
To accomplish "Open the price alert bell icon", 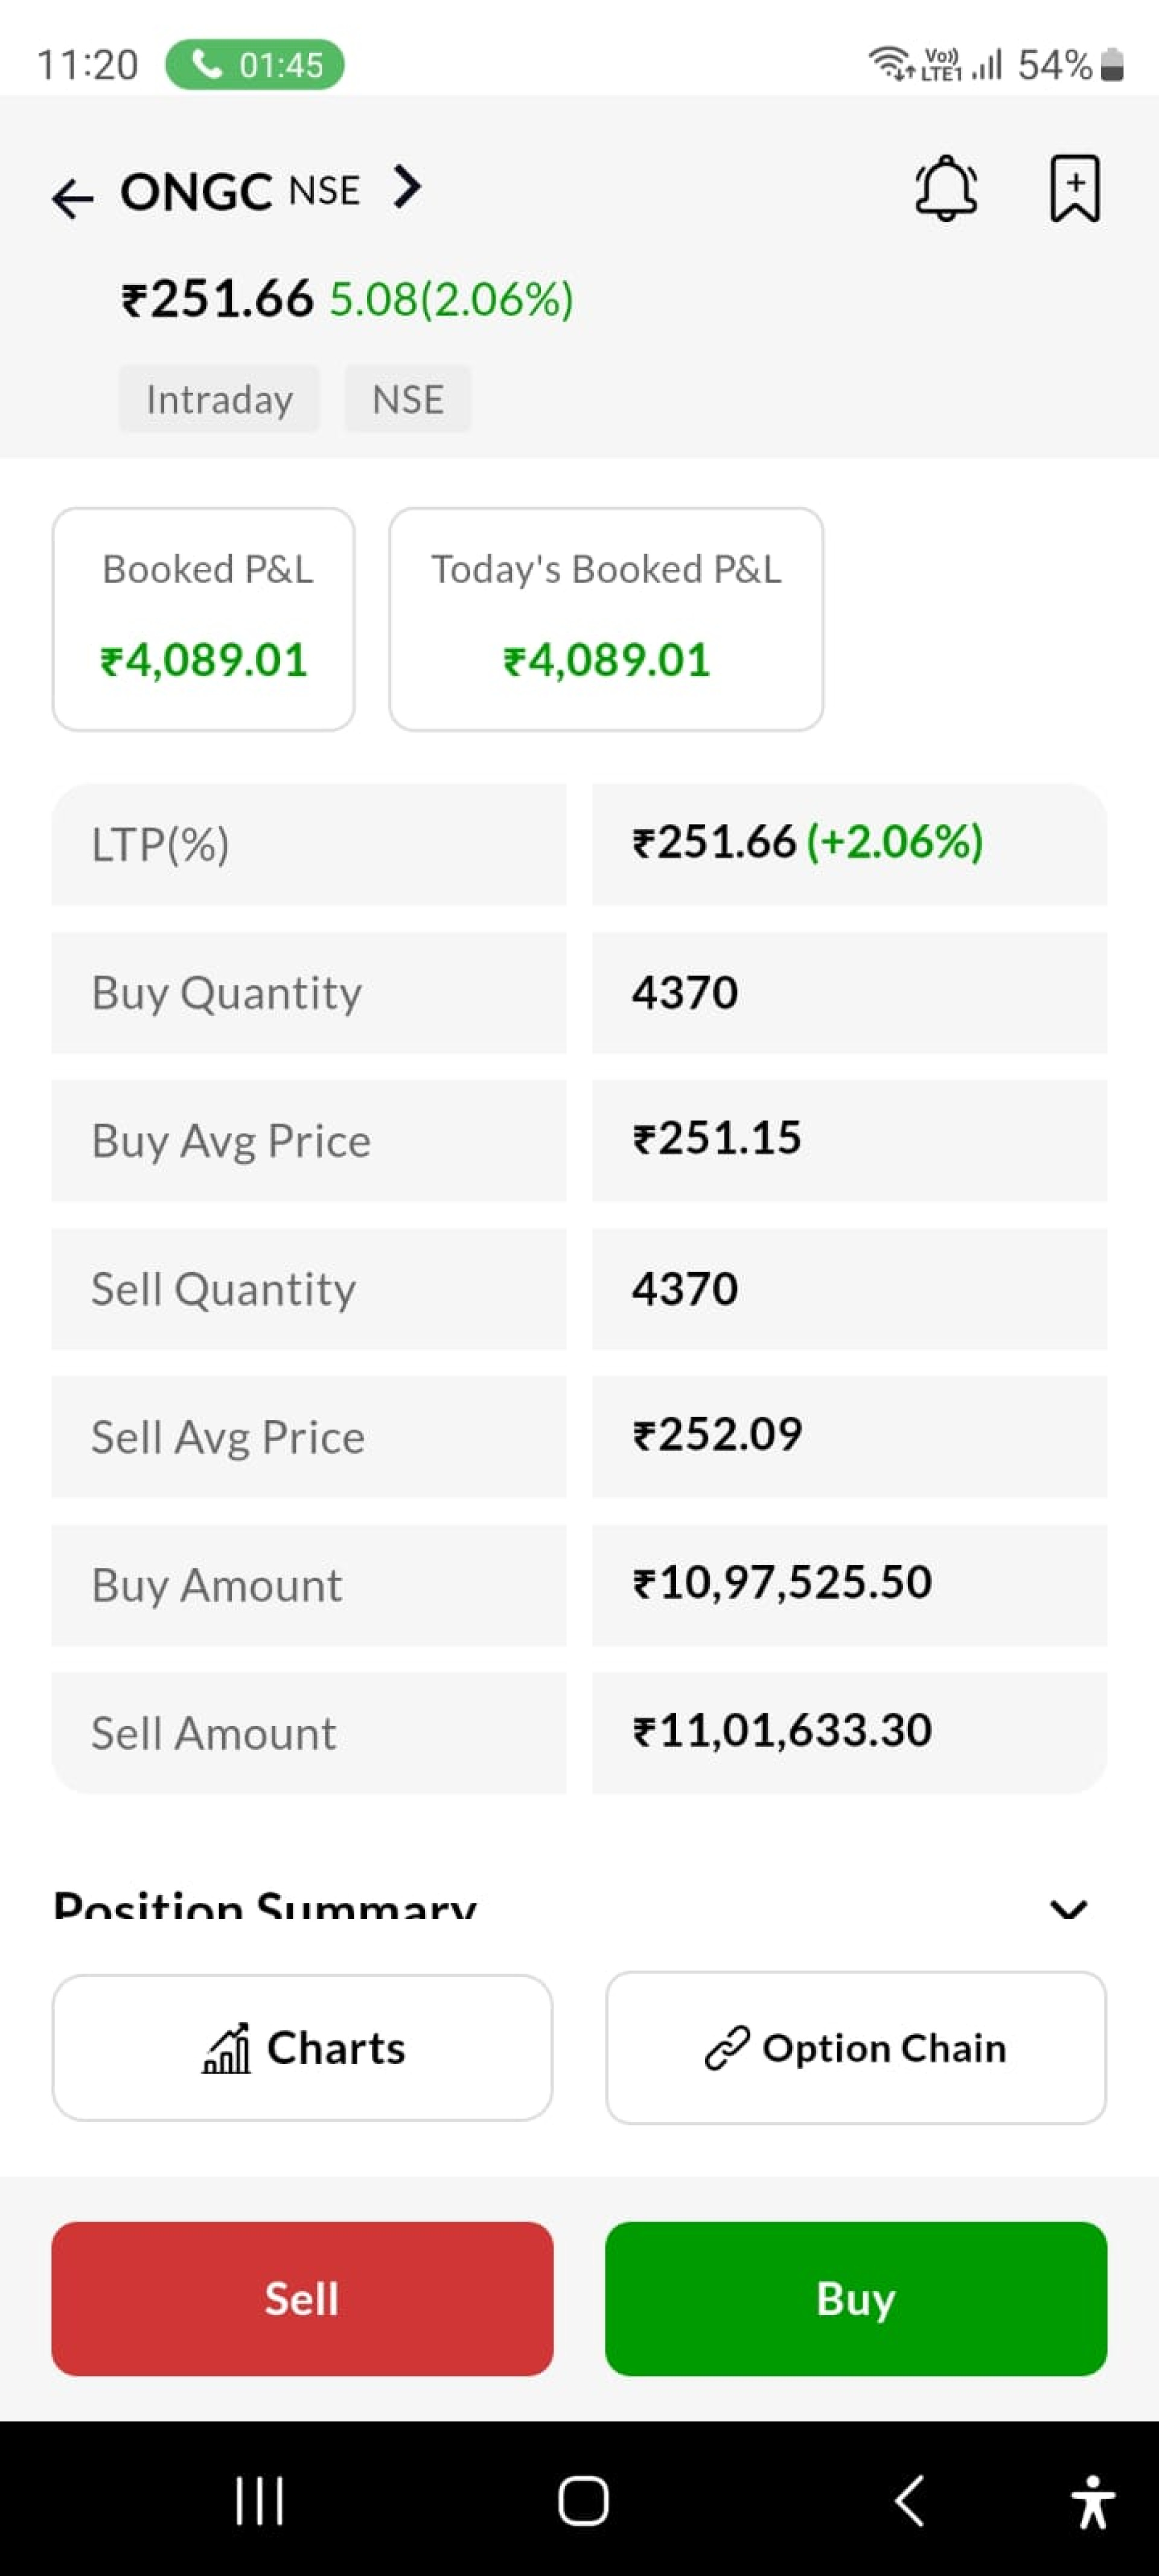I will [x=945, y=188].
